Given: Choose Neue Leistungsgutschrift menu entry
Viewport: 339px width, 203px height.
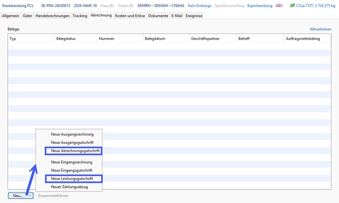Looking at the screenshot, I should coord(73,178).
